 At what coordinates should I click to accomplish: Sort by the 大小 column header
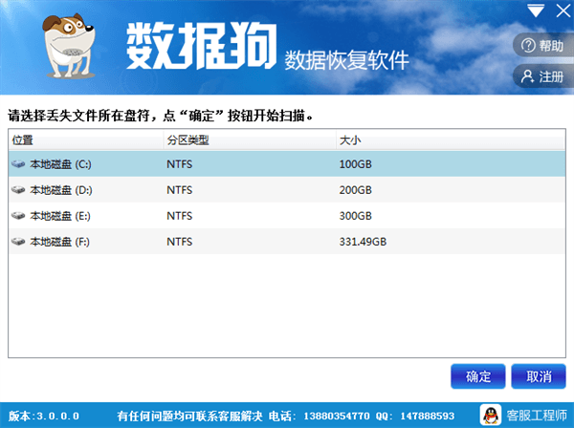(x=451, y=140)
